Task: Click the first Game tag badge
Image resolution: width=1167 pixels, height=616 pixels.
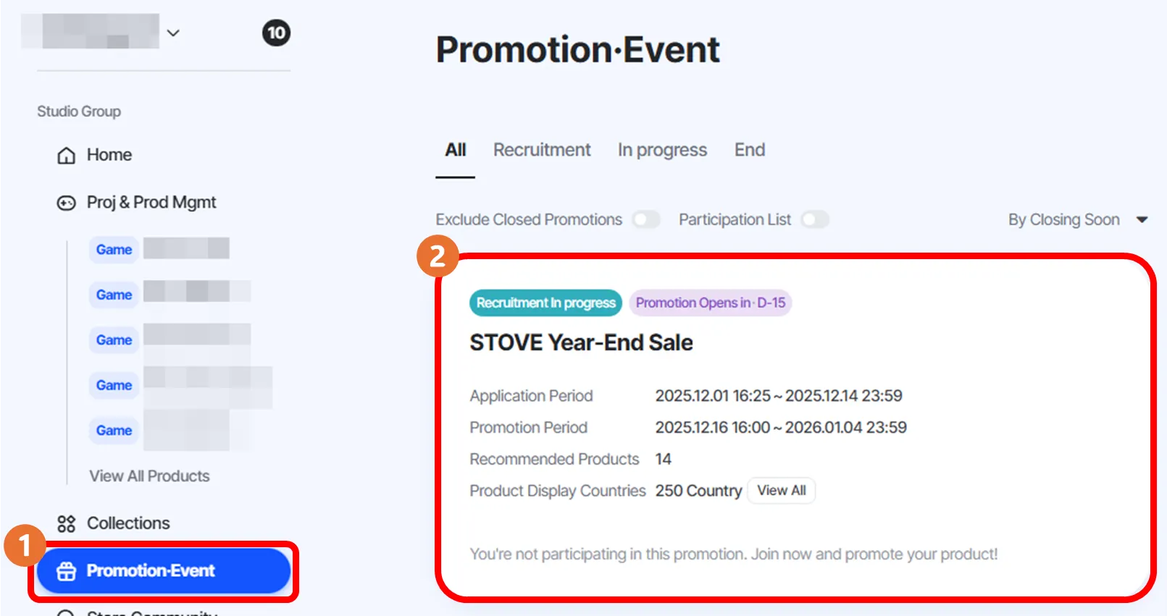Action: [x=114, y=250]
